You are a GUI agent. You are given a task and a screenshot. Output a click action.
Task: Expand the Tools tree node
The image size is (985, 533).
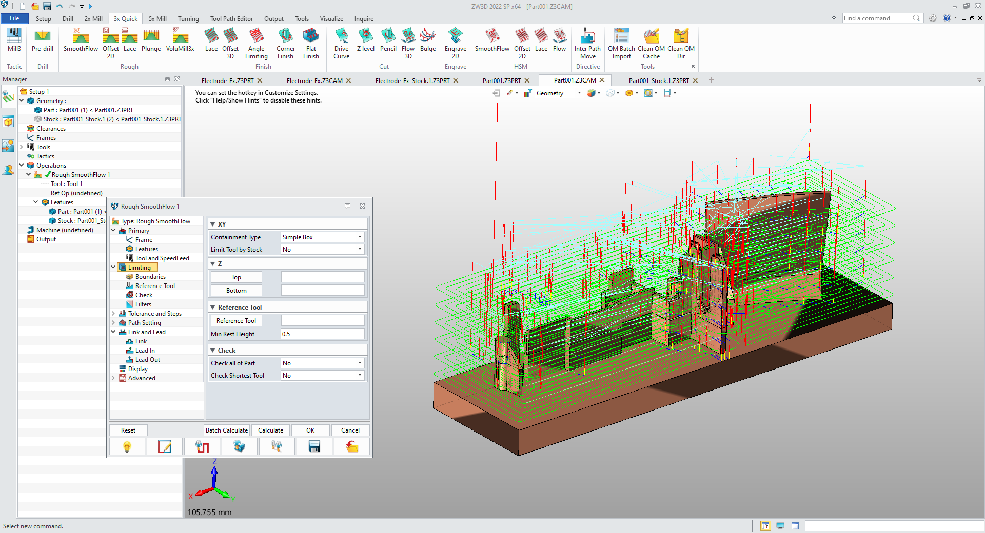(x=22, y=147)
